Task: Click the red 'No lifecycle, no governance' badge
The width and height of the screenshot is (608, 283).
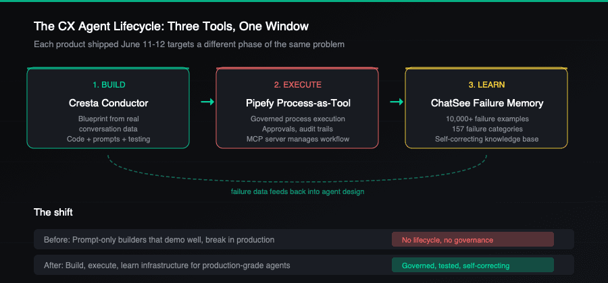Action: tap(473, 240)
